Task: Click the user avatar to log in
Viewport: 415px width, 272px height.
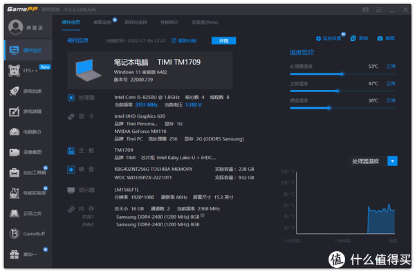Action: coord(16,27)
